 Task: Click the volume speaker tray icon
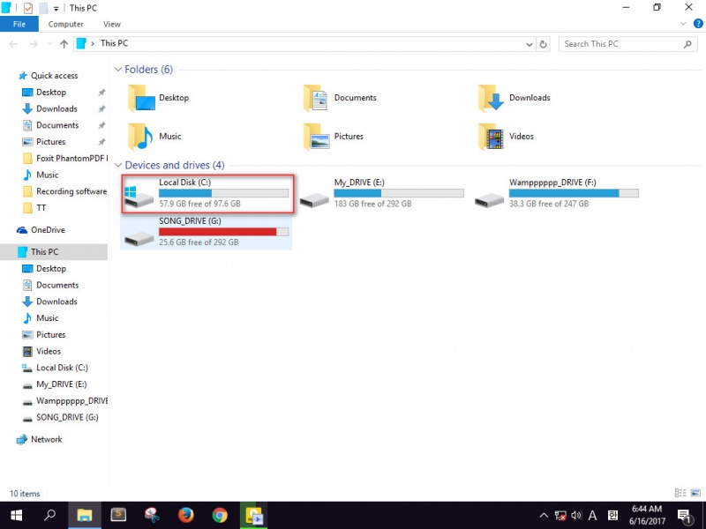click(576, 516)
